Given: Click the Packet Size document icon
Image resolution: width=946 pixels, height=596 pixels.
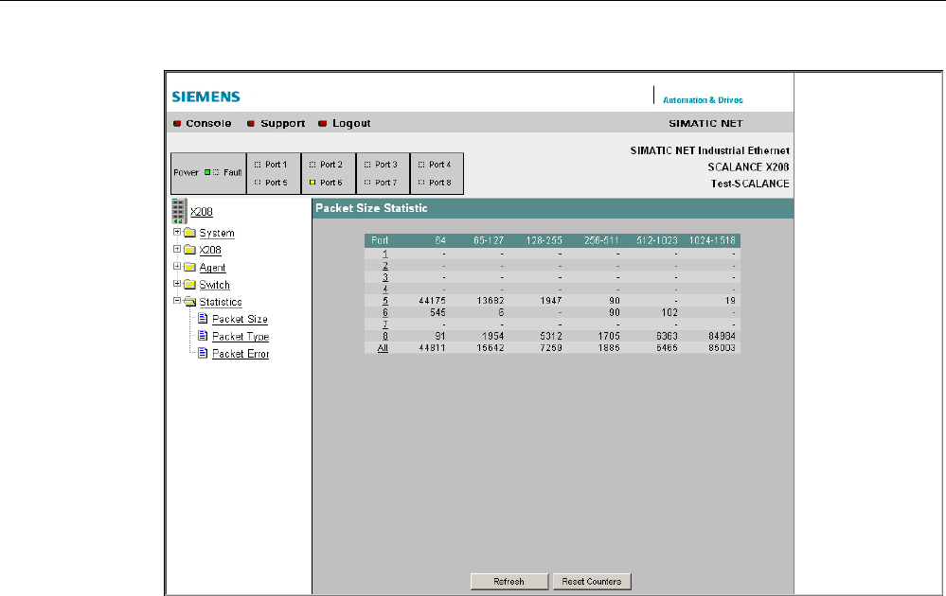Looking at the screenshot, I should click(203, 319).
